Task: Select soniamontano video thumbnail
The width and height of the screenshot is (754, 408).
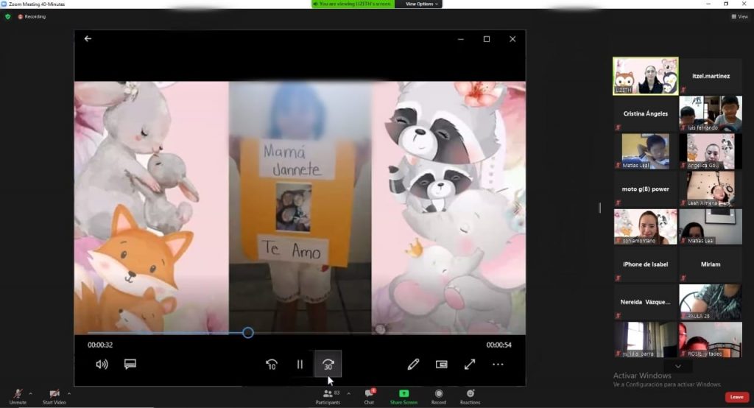Action: (645, 227)
